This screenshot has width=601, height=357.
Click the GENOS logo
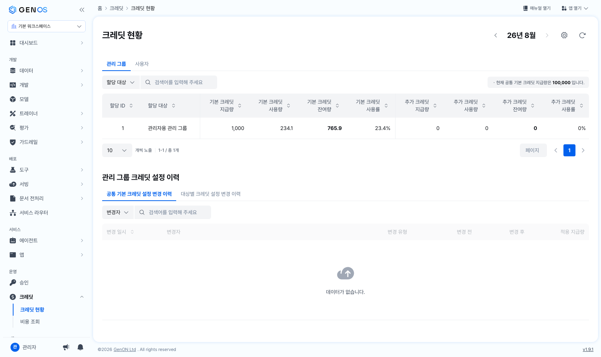tap(28, 10)
